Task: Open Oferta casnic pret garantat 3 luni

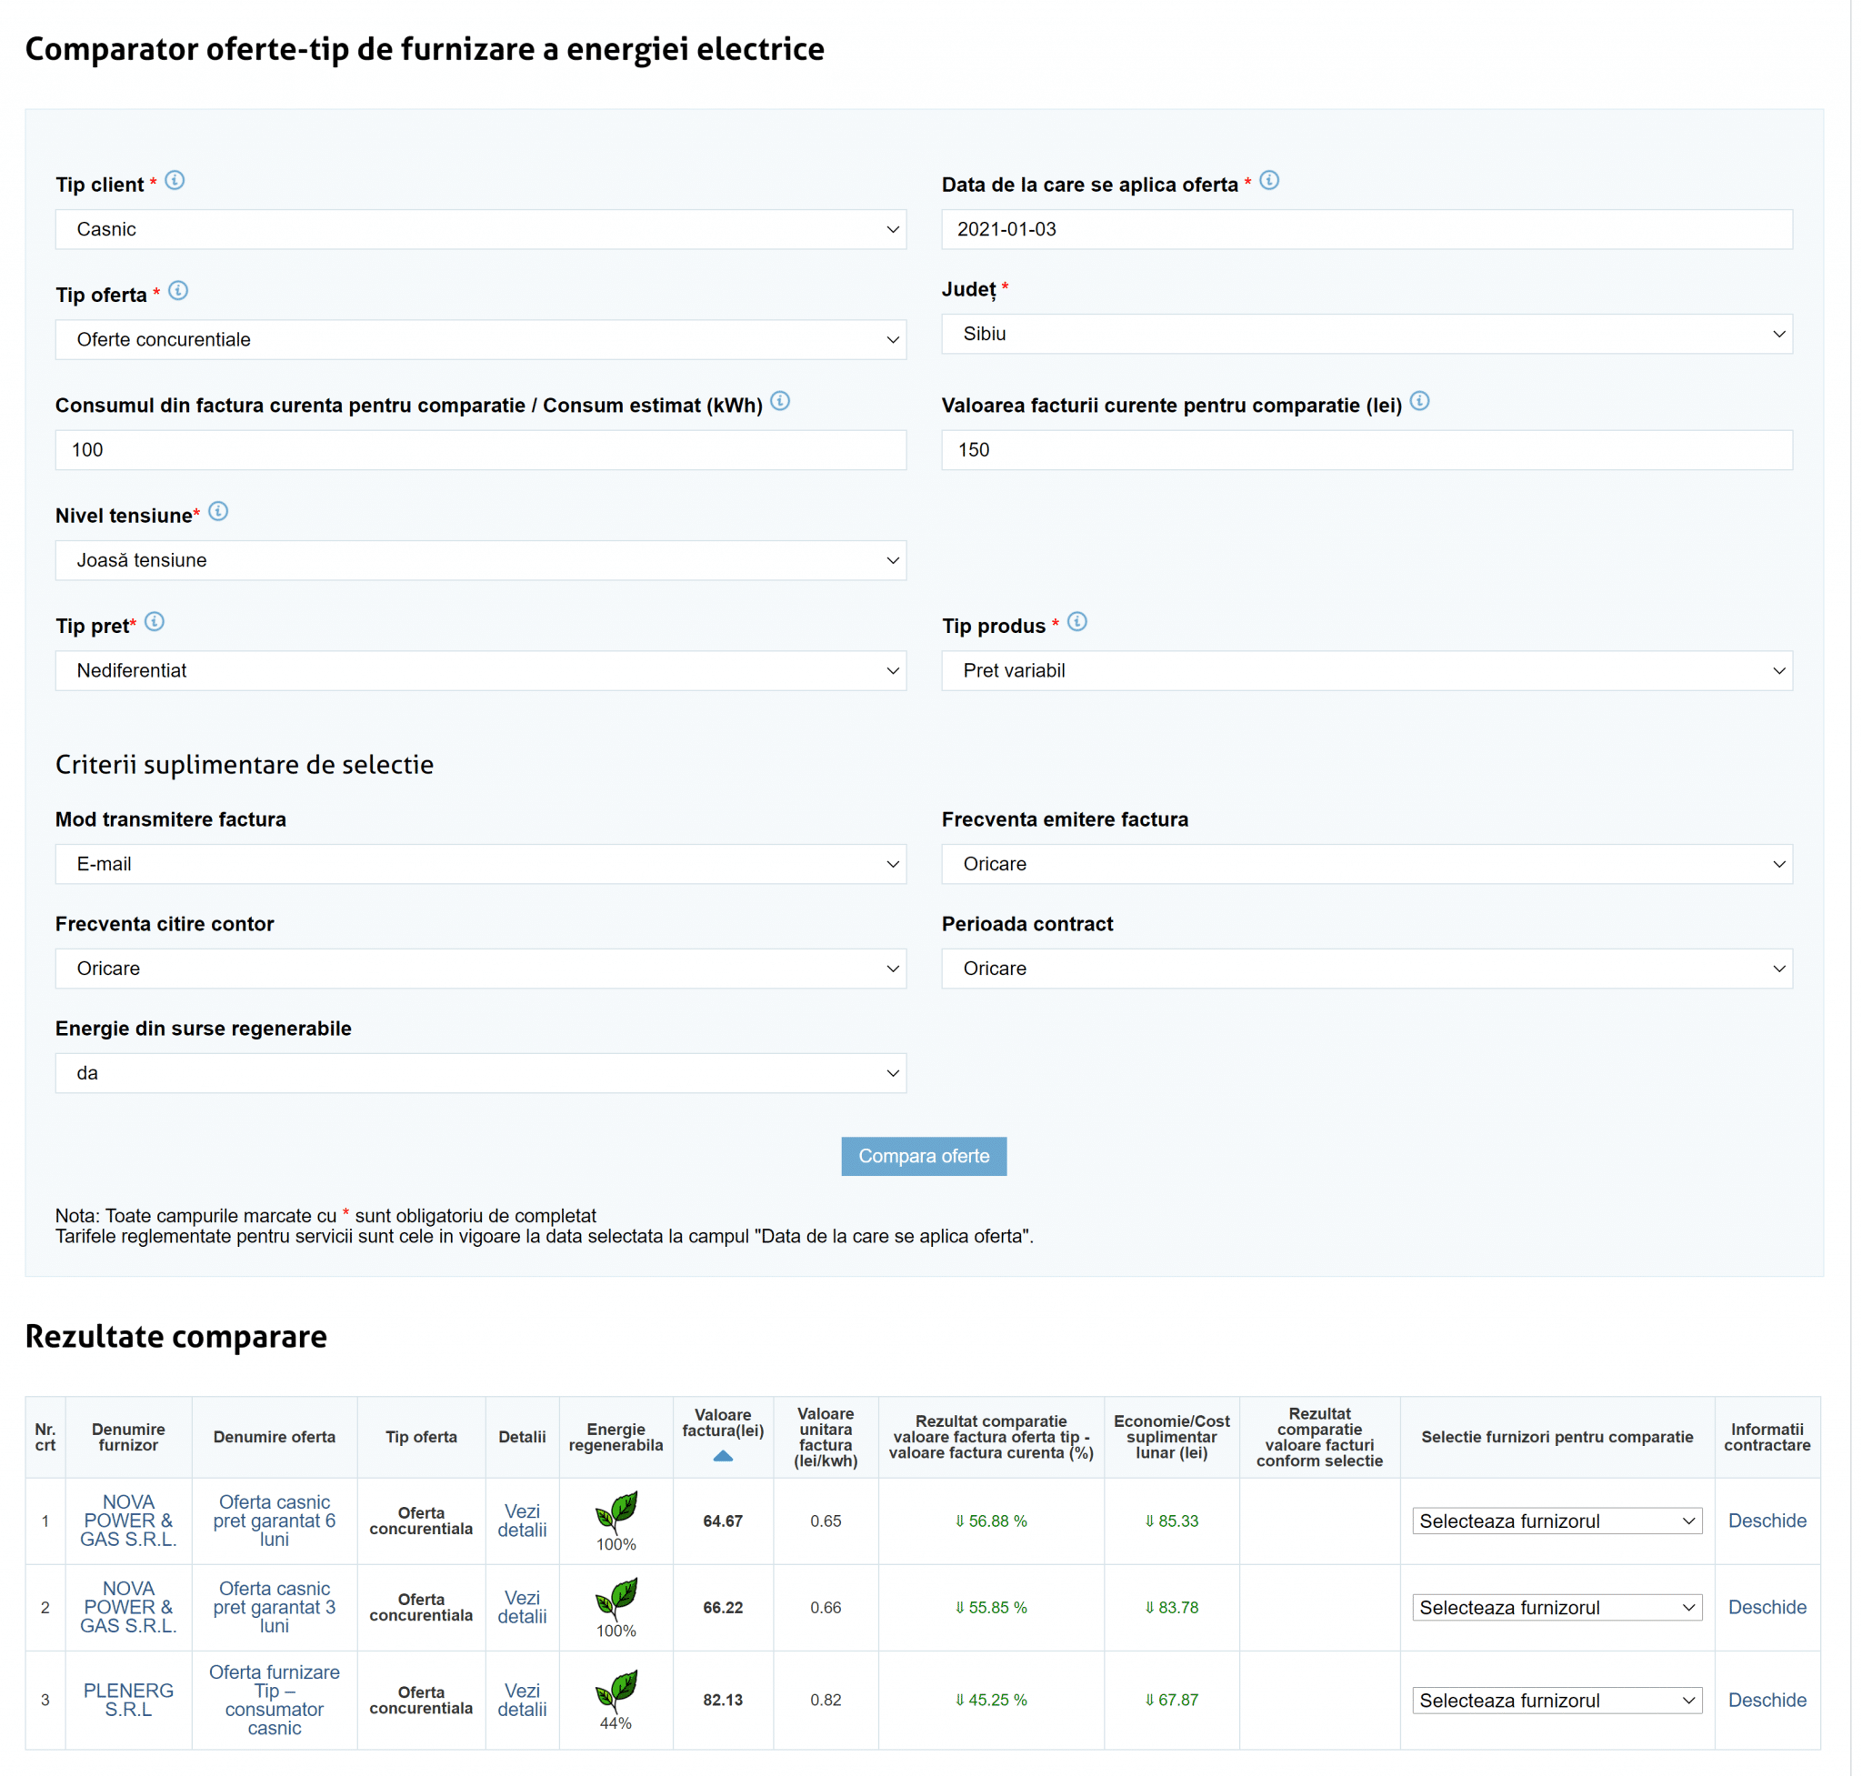Action: [x=274, y=1607]
